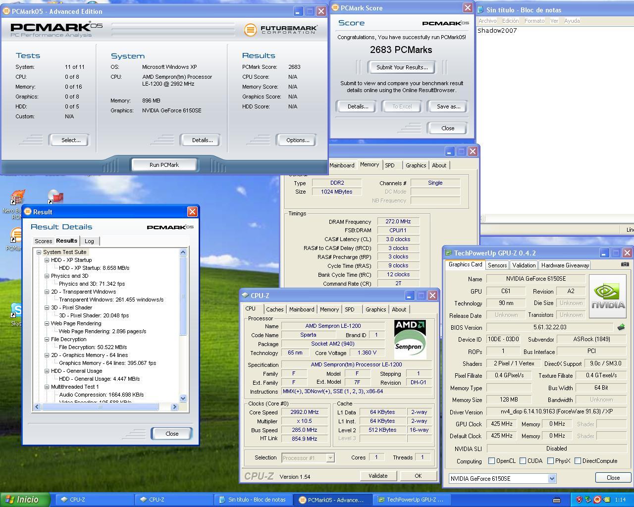Click the red circular tray icon

click(x=597, y=500)
